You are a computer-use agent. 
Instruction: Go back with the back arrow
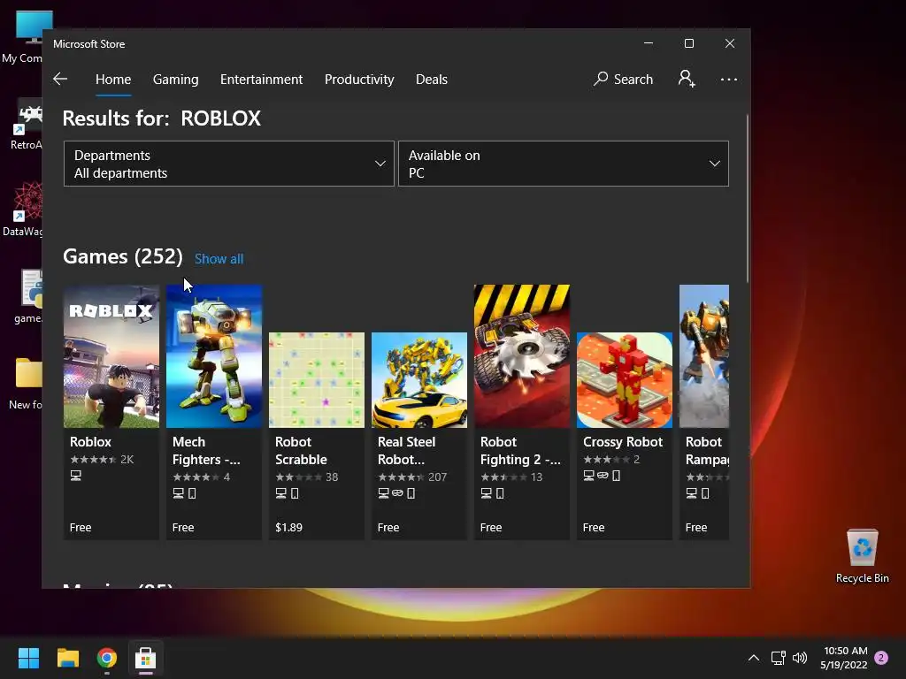[60, 79]
